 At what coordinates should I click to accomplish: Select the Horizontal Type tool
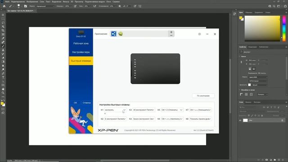pos(3,77)
